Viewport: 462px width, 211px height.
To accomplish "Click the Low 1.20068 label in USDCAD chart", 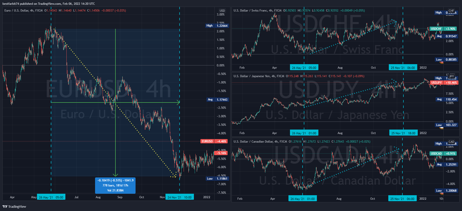I will (x=446, y=191).
